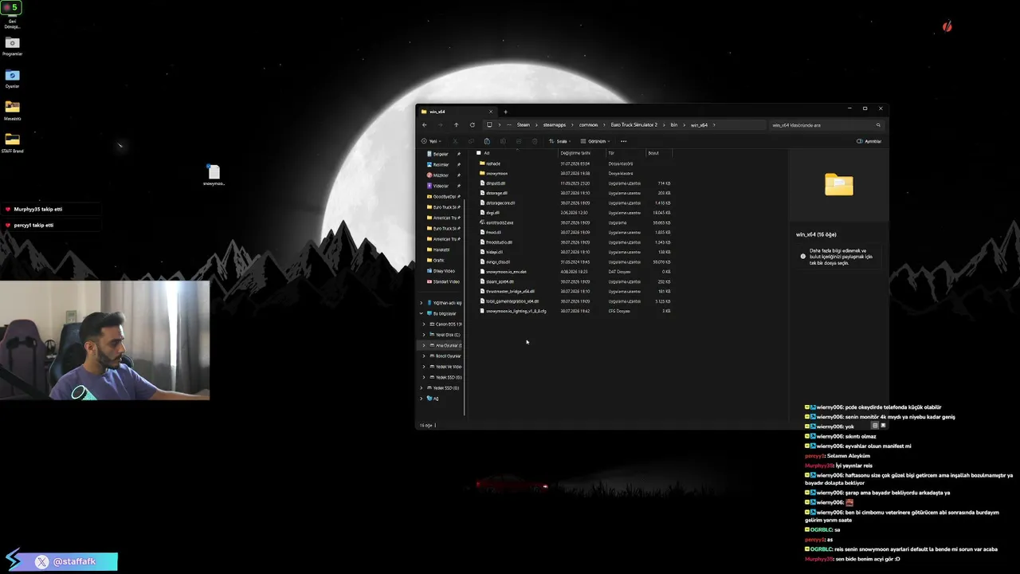1020x574 pixels.
Task: Open the three-dots more options menu
Action: point(623,141)
